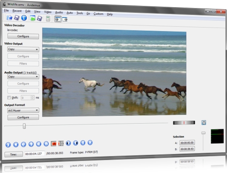The height and width of the screenshot is (173, 227).
Task: Open a video file using folder icon
Action: tap(9, 18)
